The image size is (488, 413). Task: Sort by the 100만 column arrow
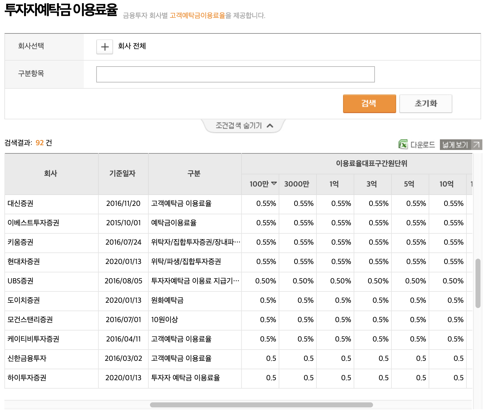pyautogui.click(x=274, y=184)
